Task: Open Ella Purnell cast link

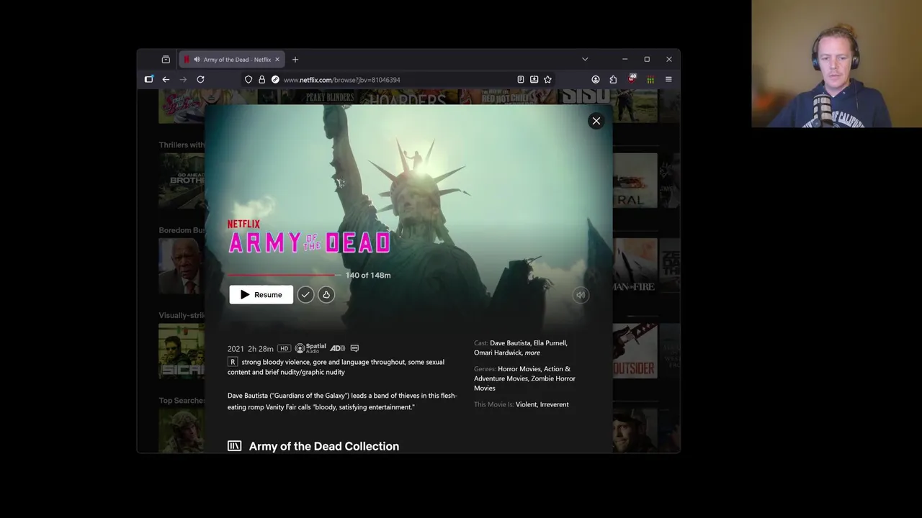Action: point(550,343)
